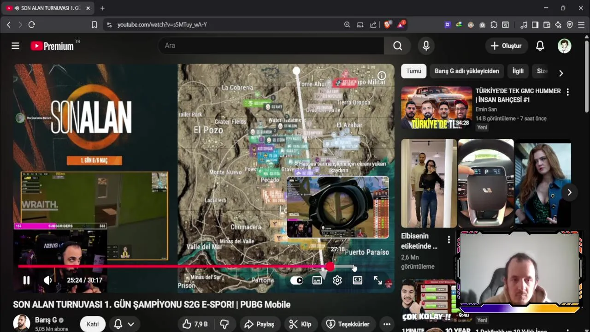Focus the Ara search field
This screenshot has width=590, height=332.
[271, 46]
